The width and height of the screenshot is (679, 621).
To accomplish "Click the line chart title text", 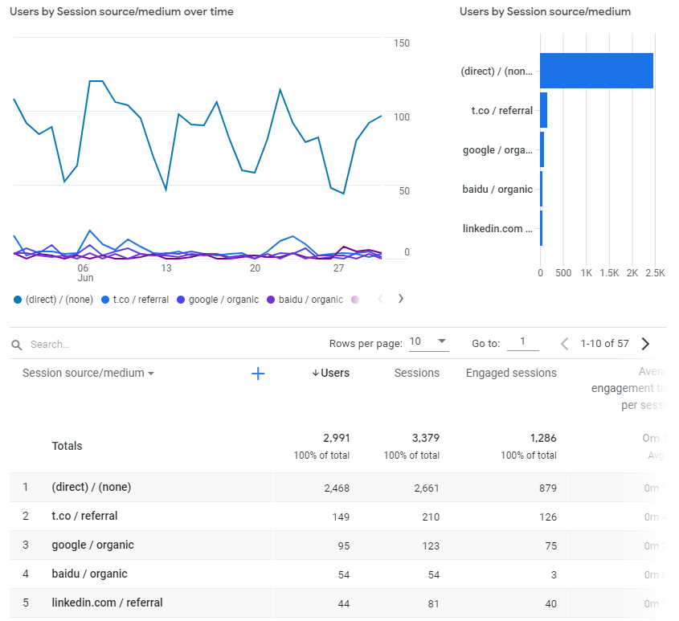I will point(121,12).
